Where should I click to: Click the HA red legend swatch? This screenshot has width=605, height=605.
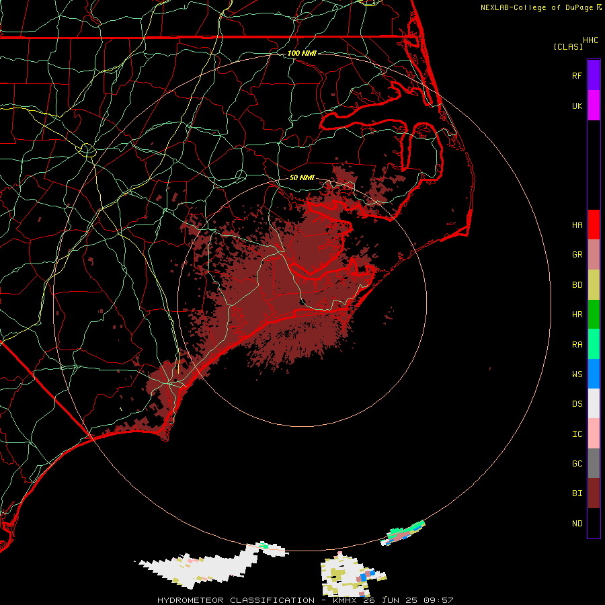pos(594,225)
